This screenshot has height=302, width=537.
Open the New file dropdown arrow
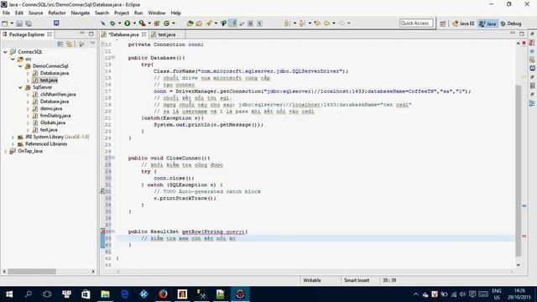(x=12, y=23)
